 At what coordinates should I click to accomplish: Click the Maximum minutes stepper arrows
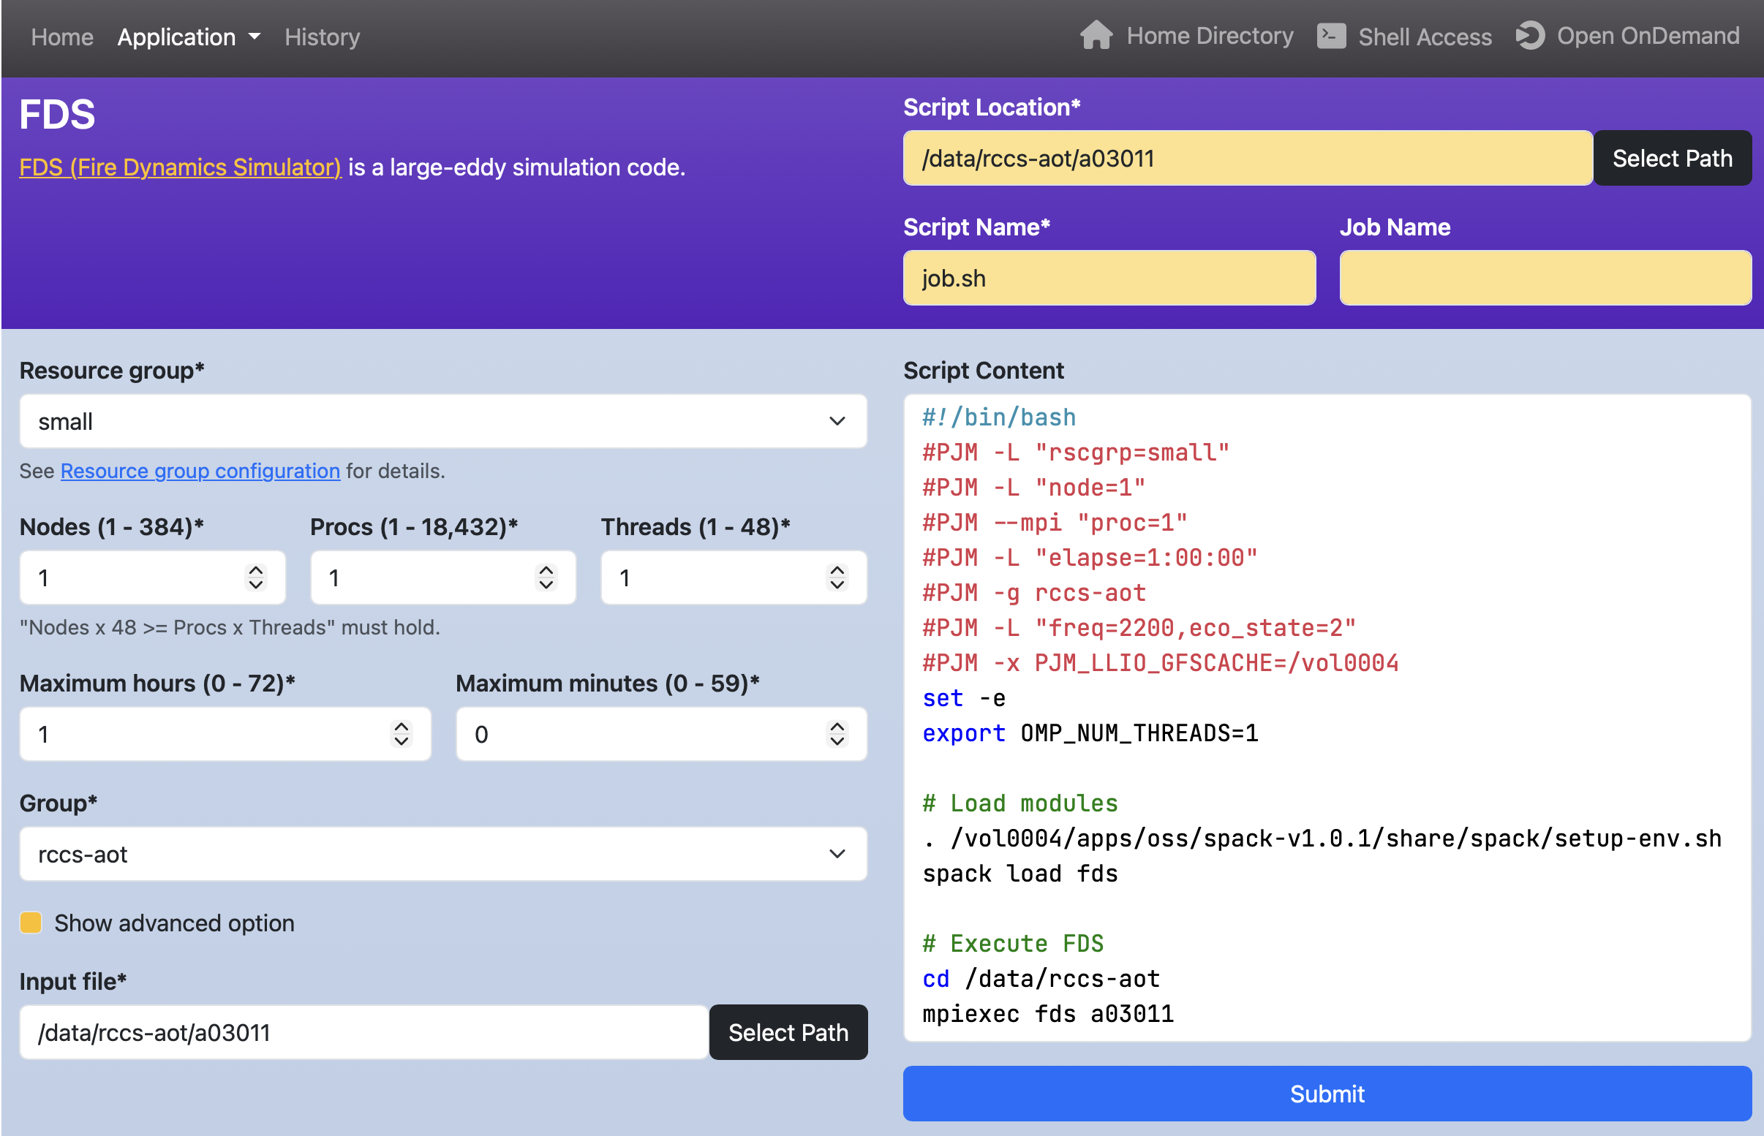coord(837,734)
